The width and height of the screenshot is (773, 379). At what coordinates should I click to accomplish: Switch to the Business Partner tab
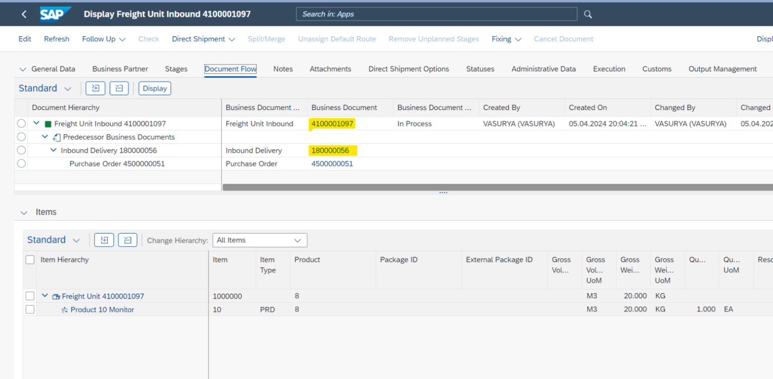tap(120, 69)
